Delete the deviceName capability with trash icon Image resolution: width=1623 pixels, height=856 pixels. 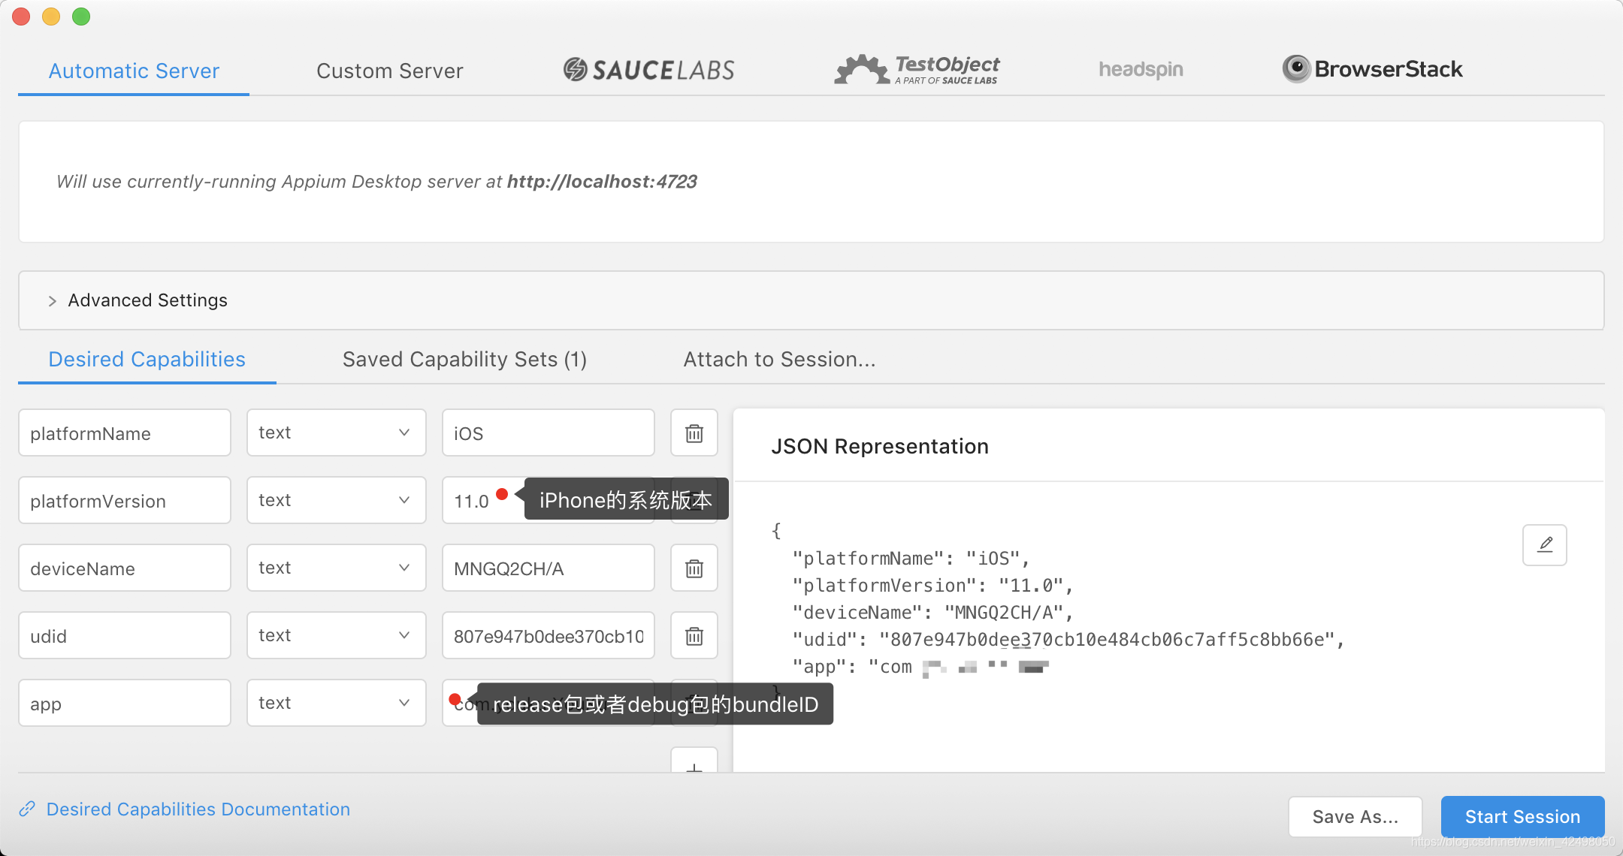[x=694, y=568]
